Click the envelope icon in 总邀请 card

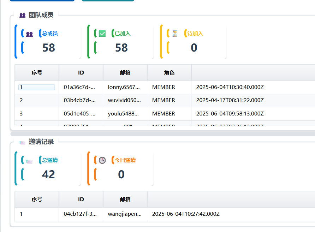pyautogui.click(x=29, y=161)
